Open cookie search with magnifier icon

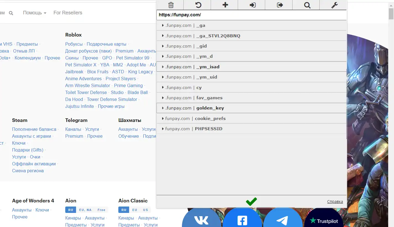pos(307,5)
